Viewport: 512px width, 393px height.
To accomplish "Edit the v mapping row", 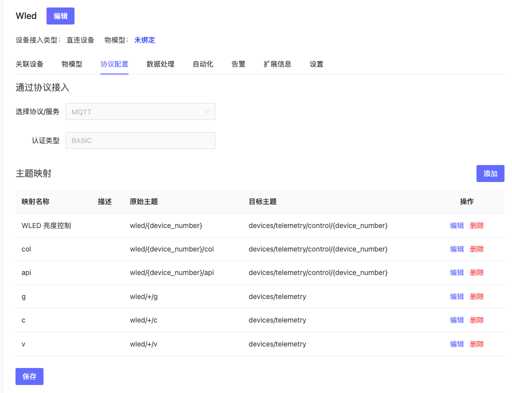I will click(x=457, y=344).
